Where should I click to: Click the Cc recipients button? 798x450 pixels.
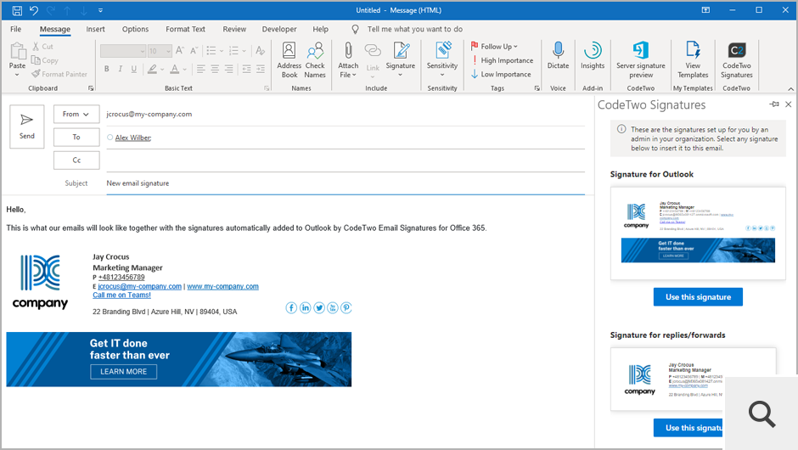tap(76, 160)
